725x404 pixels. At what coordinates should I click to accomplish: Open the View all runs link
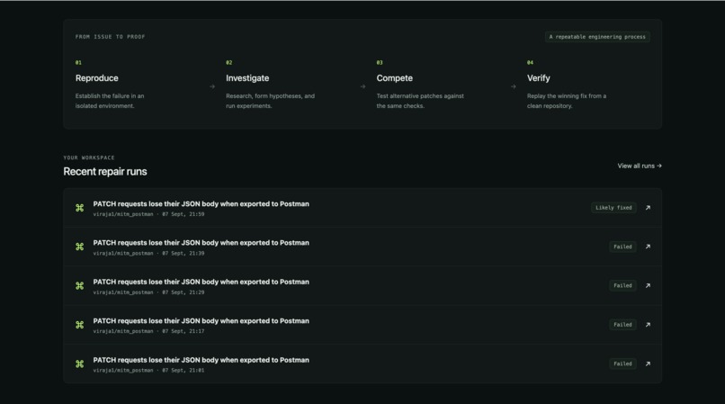click(640, 166)
